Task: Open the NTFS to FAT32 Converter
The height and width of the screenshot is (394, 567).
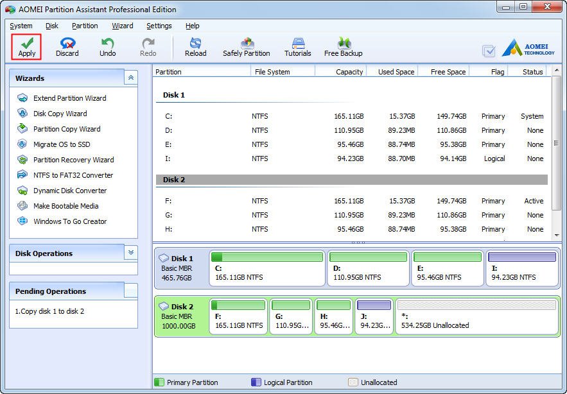Action: pos(73,175)
